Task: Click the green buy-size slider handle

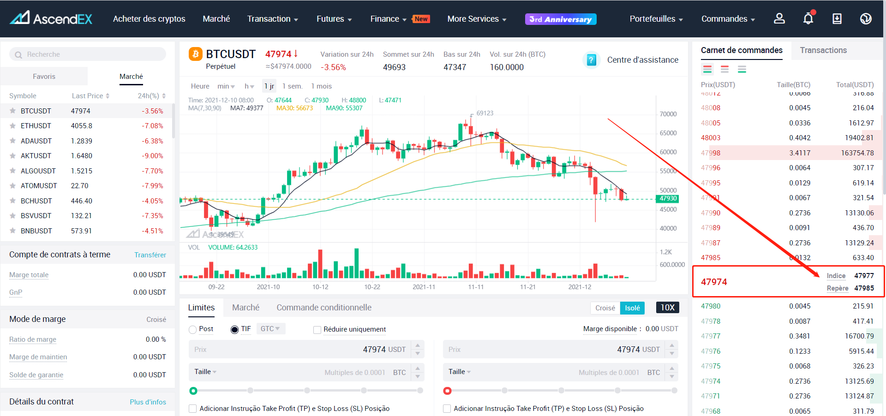Action: (x=193, y=391)
